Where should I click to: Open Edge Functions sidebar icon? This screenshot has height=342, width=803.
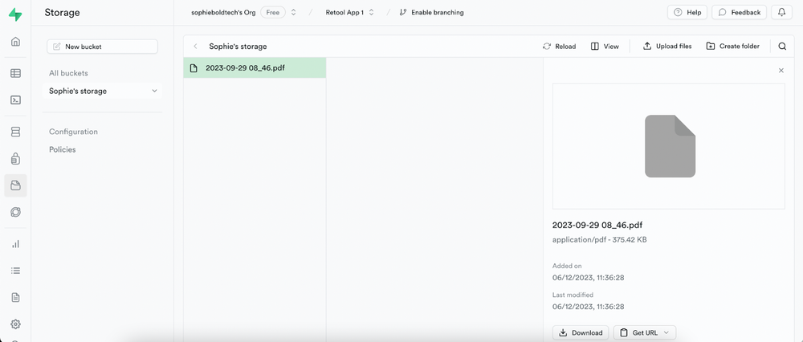click(15, 213)
